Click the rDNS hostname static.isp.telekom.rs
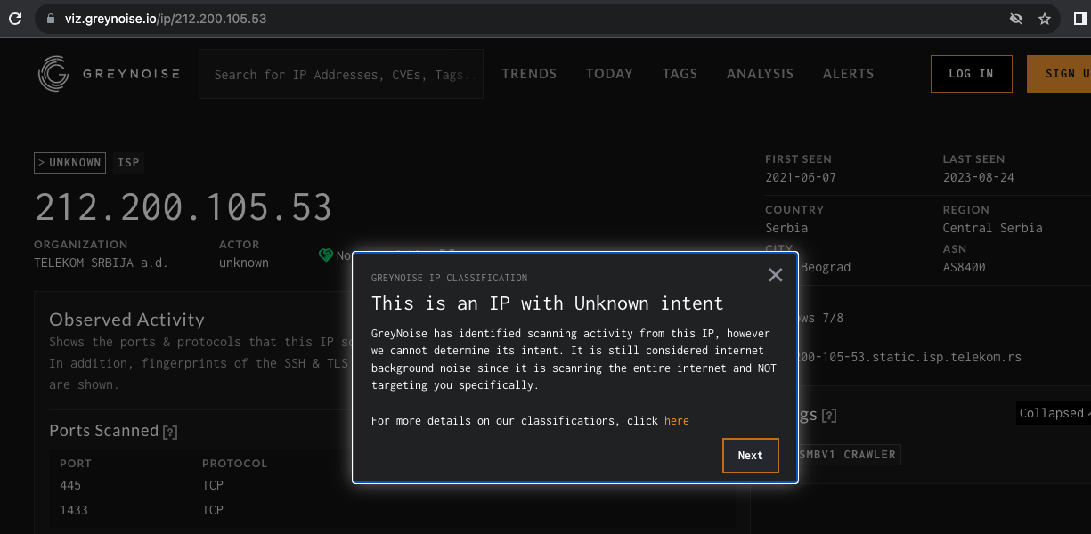 (x=910, y=357)
